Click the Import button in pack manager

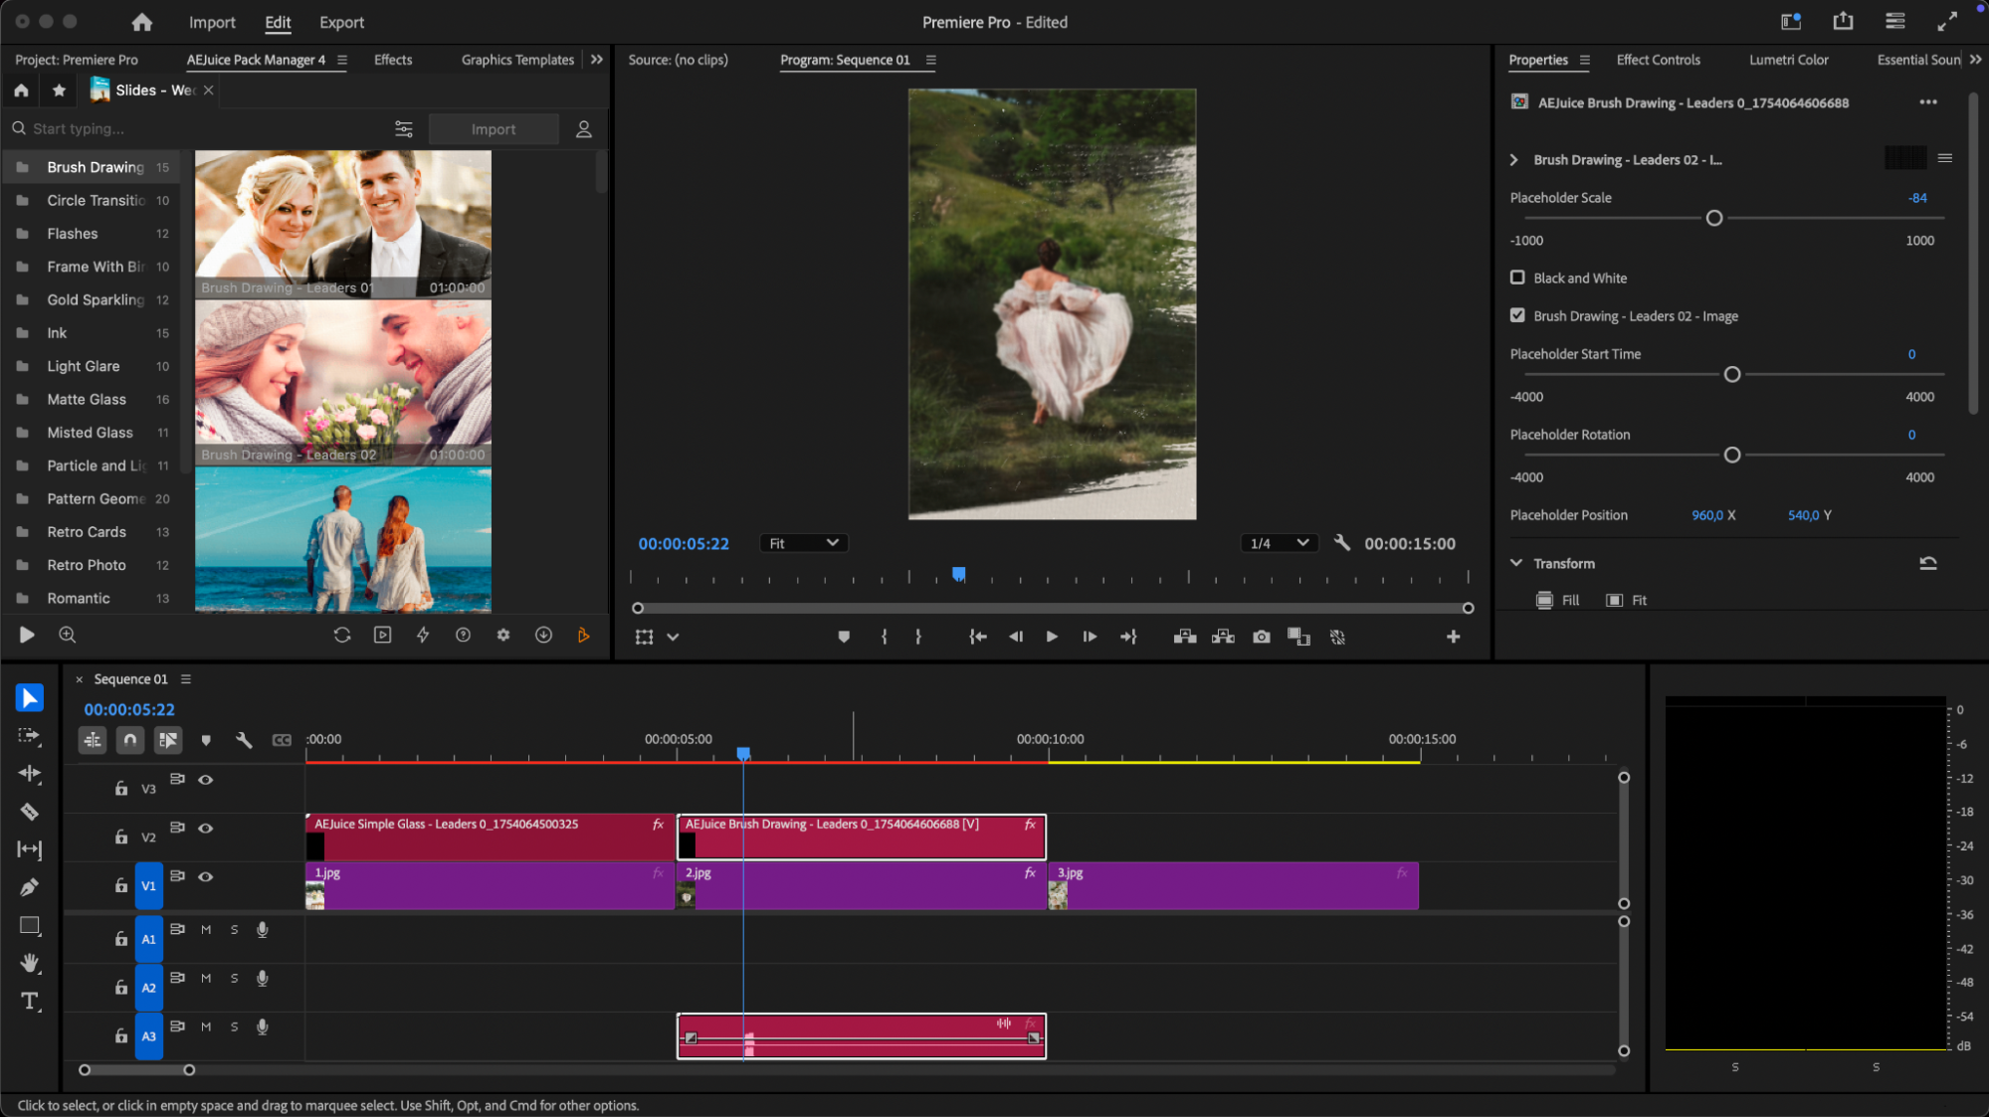(493, 129)
